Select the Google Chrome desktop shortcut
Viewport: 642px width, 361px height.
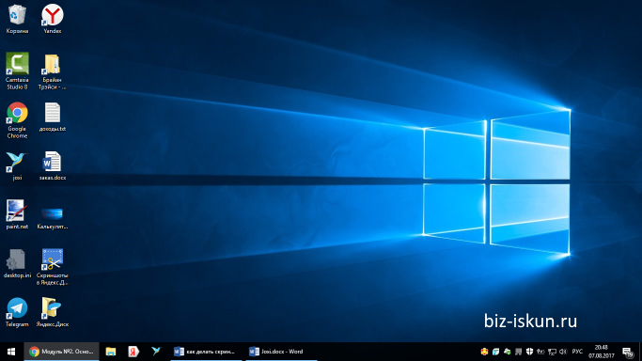pyautogui.click(x=17, y=120)
